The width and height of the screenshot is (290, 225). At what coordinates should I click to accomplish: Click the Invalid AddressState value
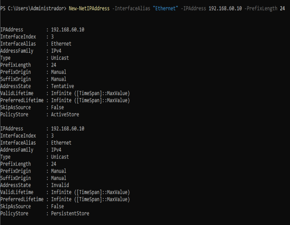60,185
